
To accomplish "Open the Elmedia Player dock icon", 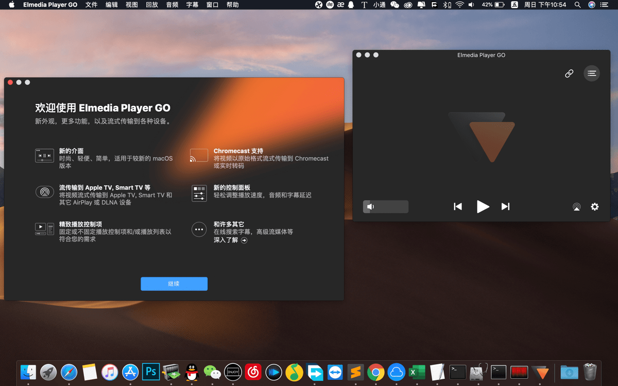I will tap(540, 372).
